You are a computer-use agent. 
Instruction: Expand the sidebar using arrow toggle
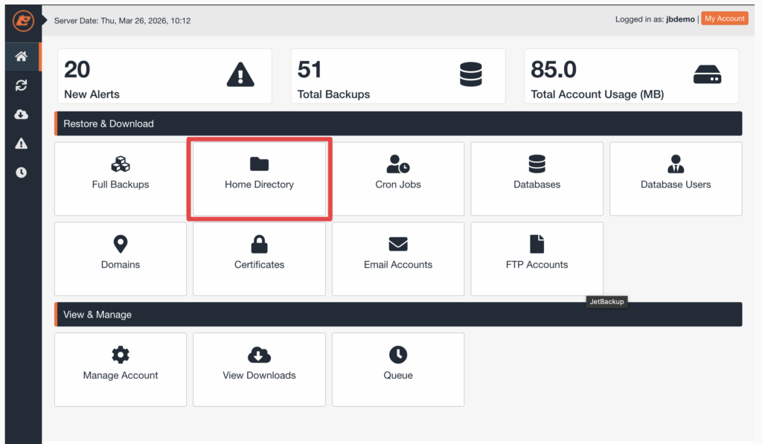coord(45,20)
